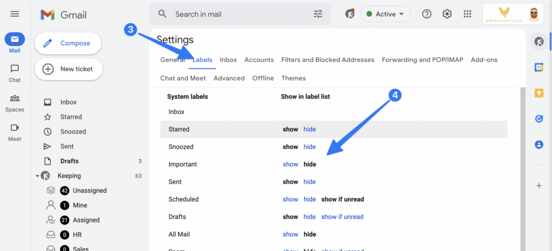Image resolution: width=552 pixels, height=251 pixels.
Task: Open Meet in the left sidebar
Action: pyautogui.click(x=15, y=132)
